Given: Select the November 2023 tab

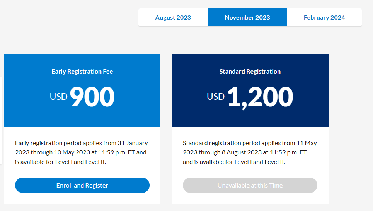Looking at the screenshot, I should 247,18.
